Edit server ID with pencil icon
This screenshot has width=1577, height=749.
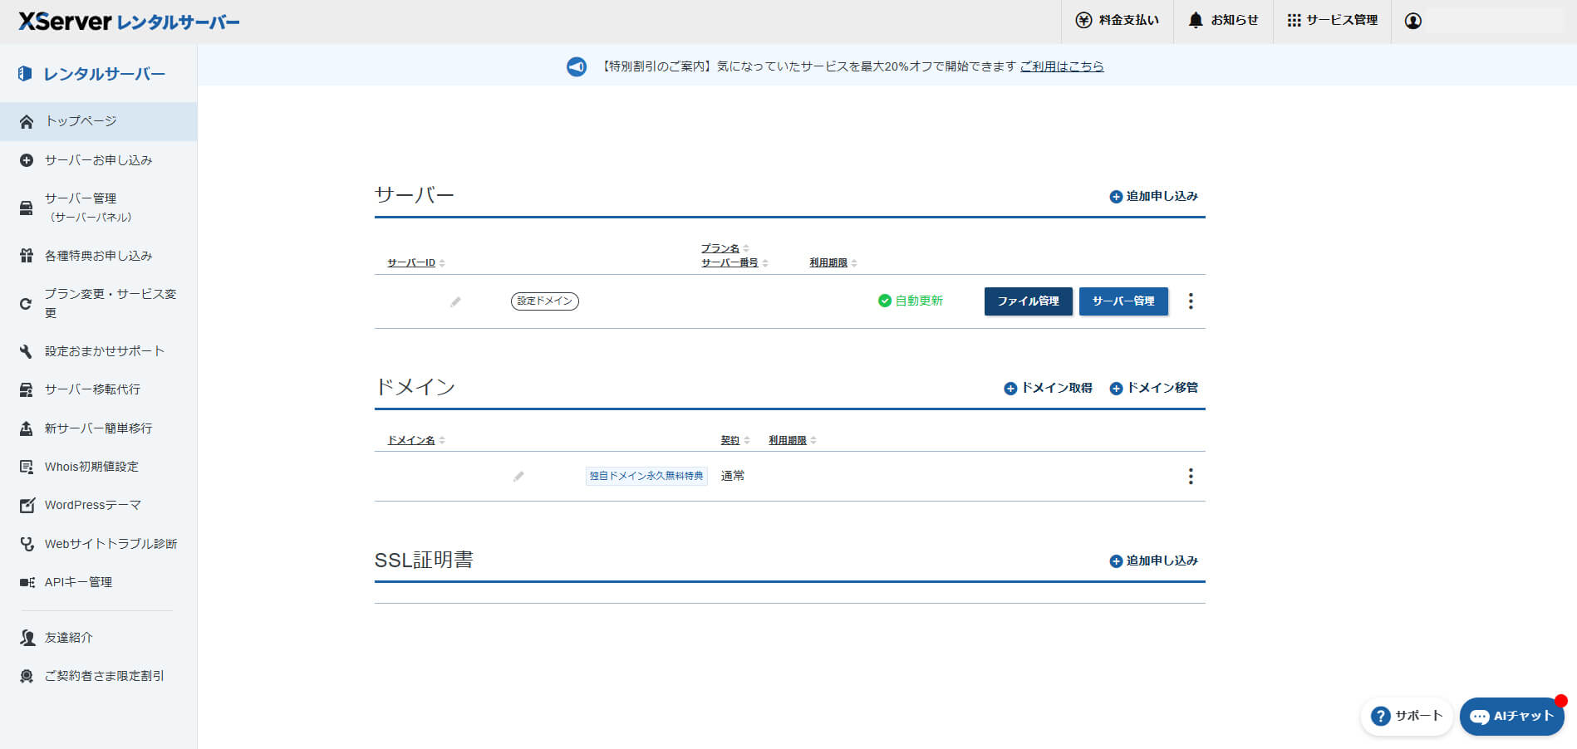[455, 301]
